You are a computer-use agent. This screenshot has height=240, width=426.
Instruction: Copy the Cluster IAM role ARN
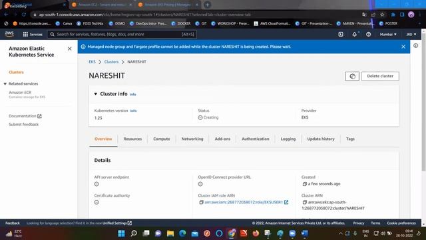pos(201,202)
